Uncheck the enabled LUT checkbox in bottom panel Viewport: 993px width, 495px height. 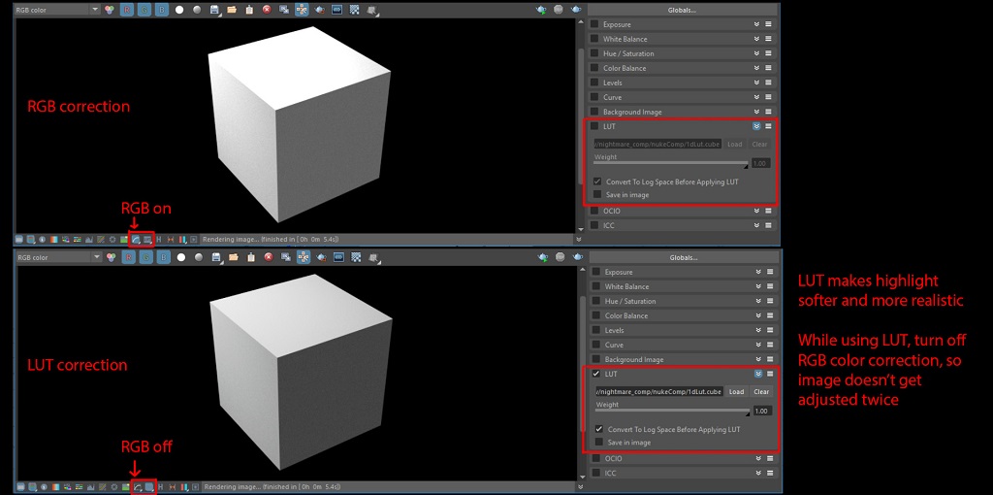click(595, 374)
